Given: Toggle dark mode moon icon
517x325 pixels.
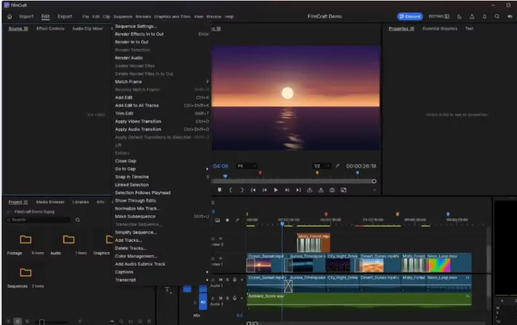Looking at the screenshot, I should (459, 17).
